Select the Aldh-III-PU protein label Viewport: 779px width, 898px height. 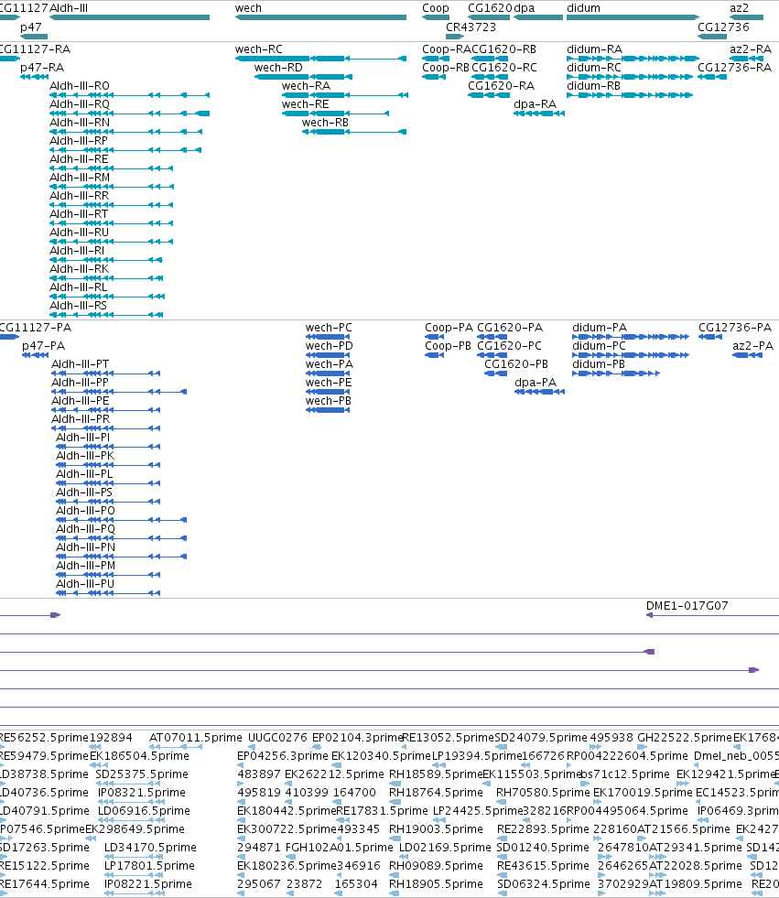[x=85, y=584]
